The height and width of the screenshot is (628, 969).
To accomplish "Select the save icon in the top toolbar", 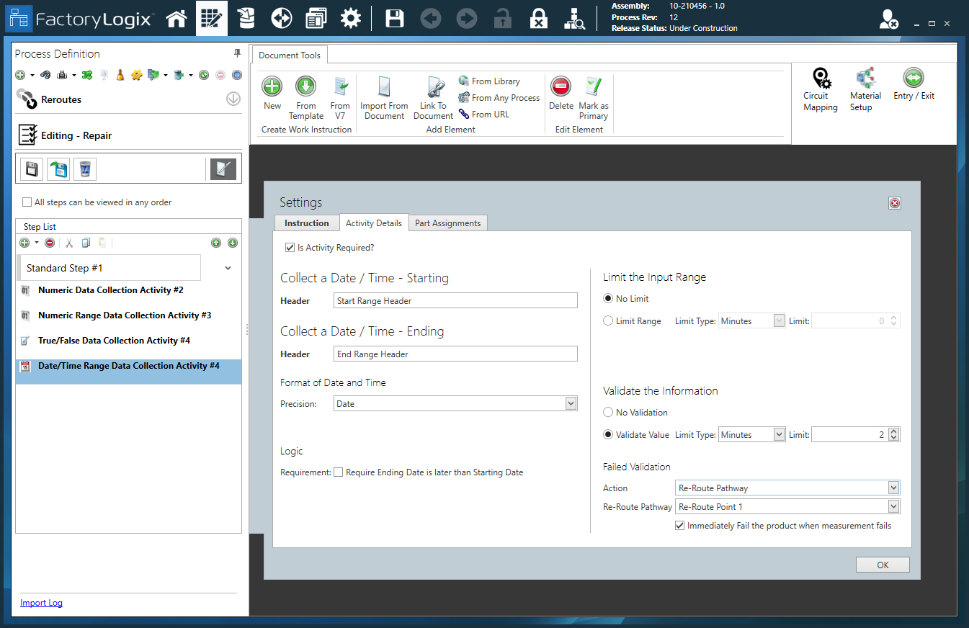I will [x=394, y=18].
